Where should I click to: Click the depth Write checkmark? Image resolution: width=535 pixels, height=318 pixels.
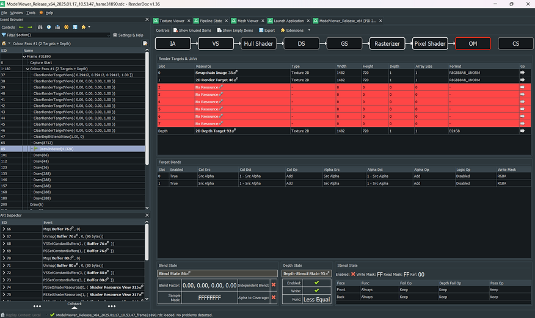[x=316, y=291]
